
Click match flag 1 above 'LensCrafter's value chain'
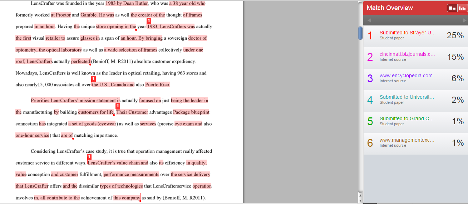pyautogui.click(x=89, y=157)
